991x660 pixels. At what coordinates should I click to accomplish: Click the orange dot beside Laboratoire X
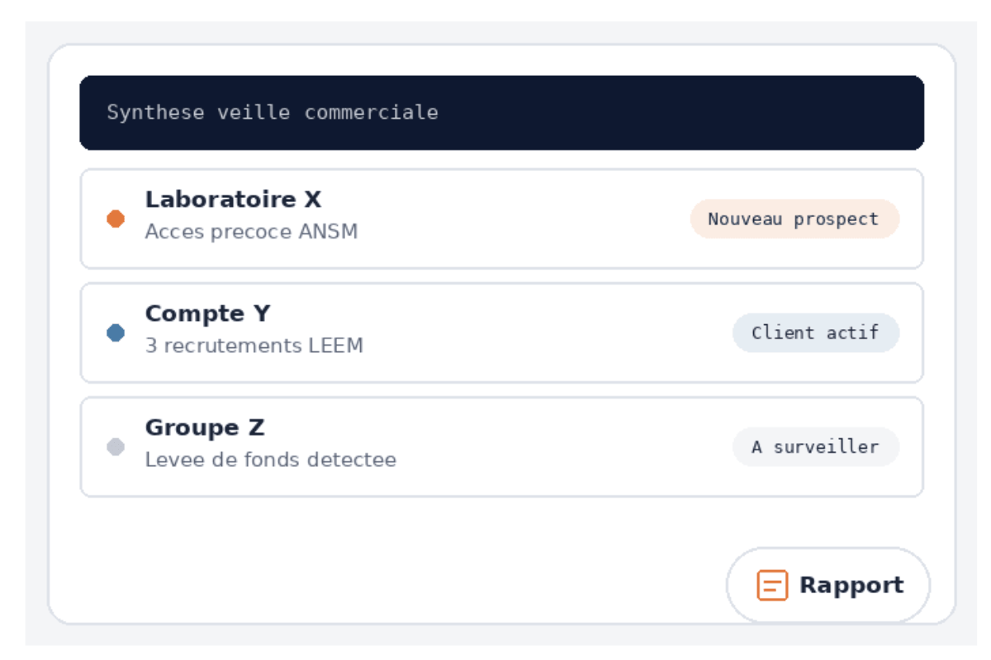click(x=116, y=219)
